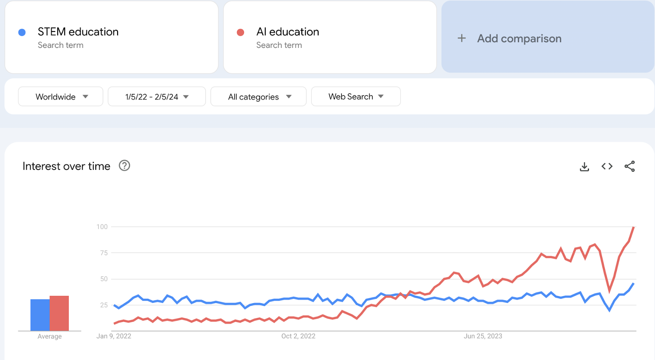The image size is (655, 360).
Task: Expand the All categories dropdown
Action: (258, 97)
